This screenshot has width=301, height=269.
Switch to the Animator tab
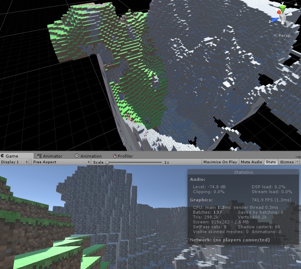tap(50, 156)
